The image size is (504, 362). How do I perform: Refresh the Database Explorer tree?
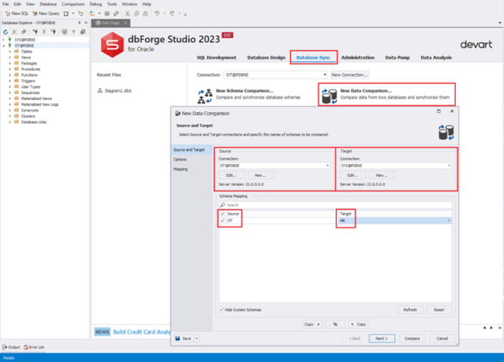pos(5,32)
